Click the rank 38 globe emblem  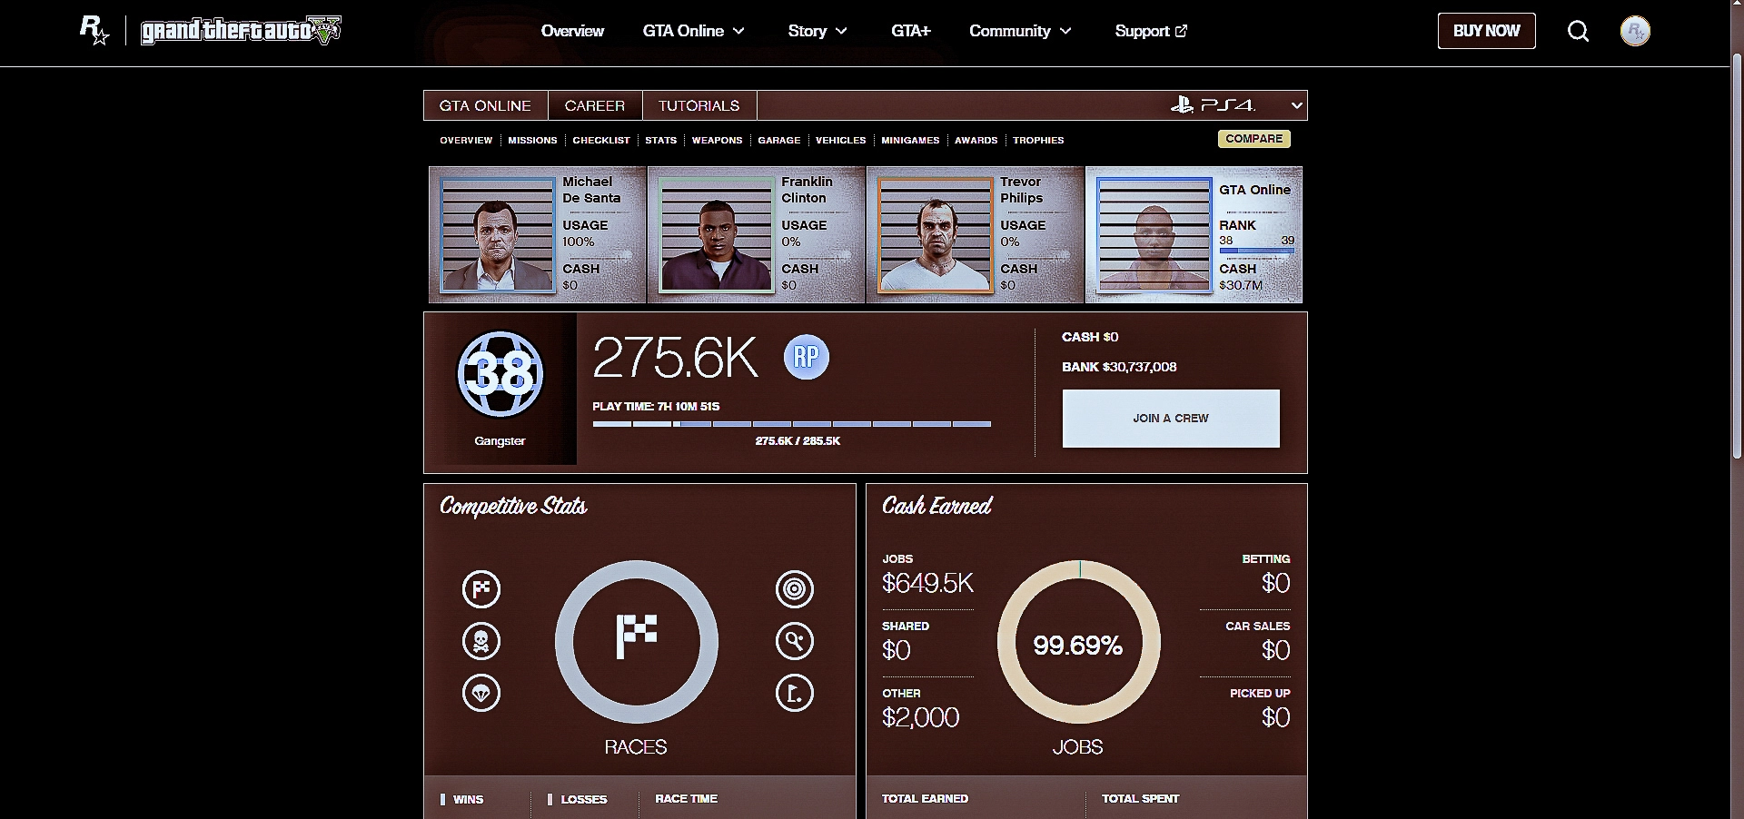500,374
